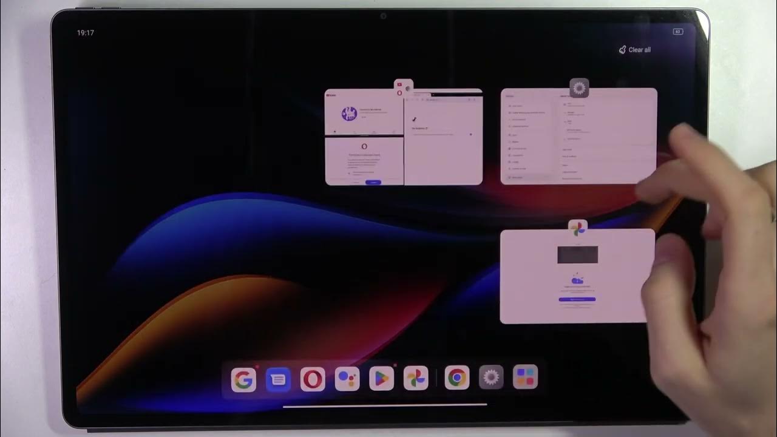Launch Google Assistant from the dock
This screenshot has height=437, width=777.
pos(347,379)
